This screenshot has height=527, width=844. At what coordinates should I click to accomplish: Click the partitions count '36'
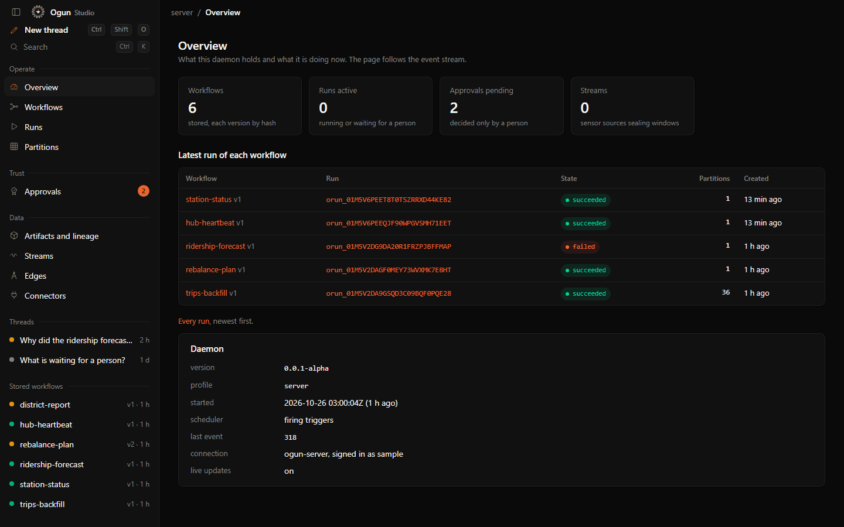[726, 292]
